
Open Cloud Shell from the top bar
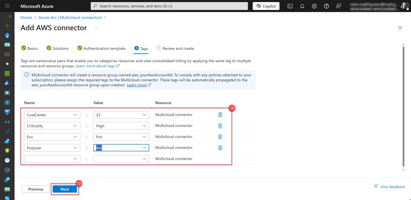click(x=290, y=6)
